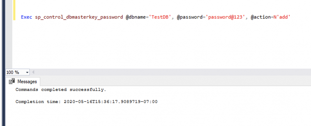
Task: Open the 100 % zoom dropdown arrow
Action: 27,73
